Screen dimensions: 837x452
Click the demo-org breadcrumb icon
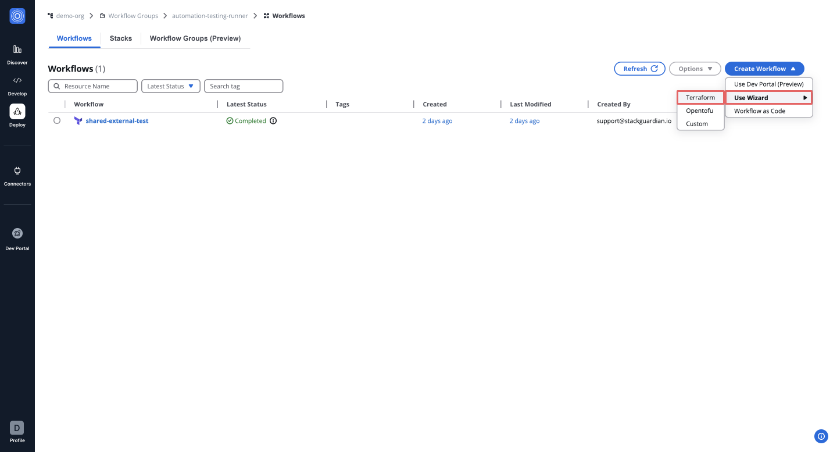pyautogui.click(x=51, y=16)
